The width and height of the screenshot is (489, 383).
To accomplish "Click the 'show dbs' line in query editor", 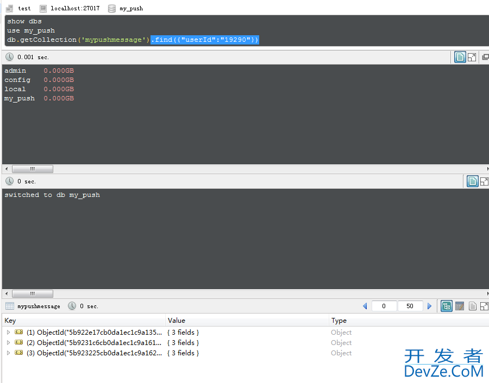I will pyautogui.click(x=24, y=21).
